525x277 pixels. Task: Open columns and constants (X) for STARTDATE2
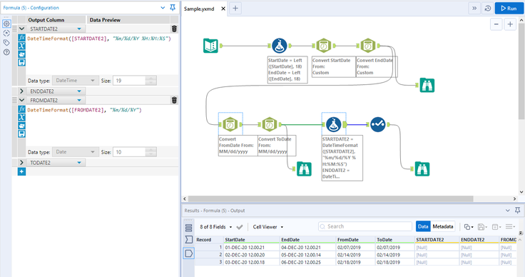22,46
